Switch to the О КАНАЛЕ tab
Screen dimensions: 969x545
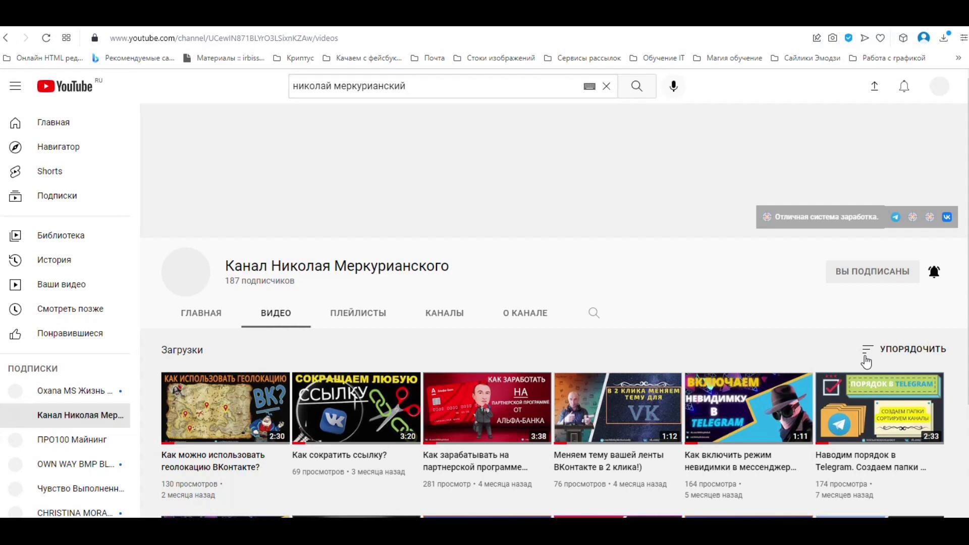[525, 313]
